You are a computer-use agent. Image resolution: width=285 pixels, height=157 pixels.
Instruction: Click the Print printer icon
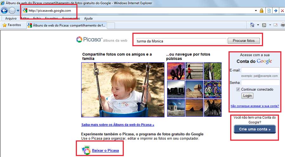tap(283, 25)
